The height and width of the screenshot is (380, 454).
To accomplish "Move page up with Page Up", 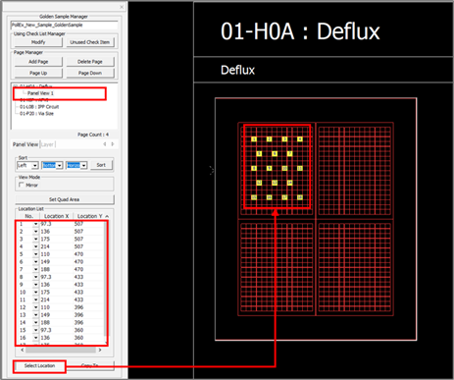I will (38, 73).
